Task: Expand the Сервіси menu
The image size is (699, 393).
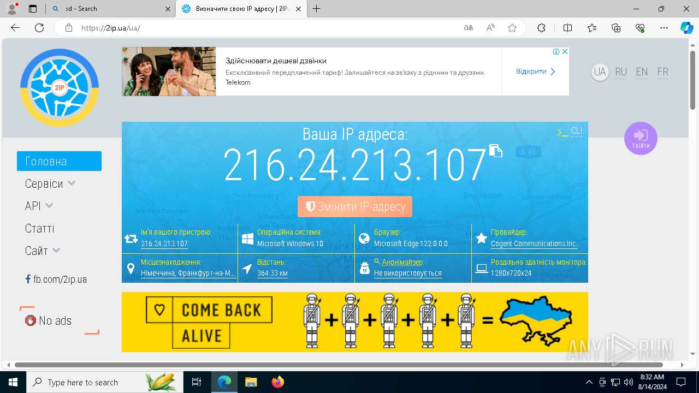Action: pyautogui.click(x=50, y=183)
